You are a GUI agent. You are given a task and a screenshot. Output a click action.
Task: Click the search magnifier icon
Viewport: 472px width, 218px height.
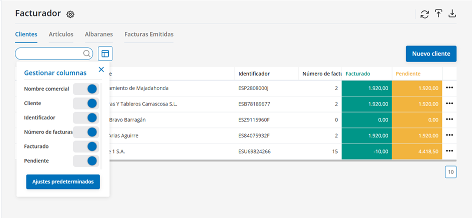point(87,53)
